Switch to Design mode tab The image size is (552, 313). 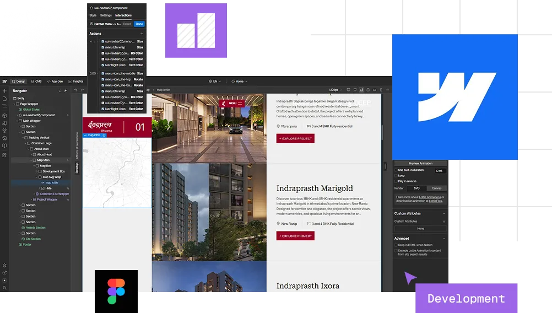click(19, 82)
